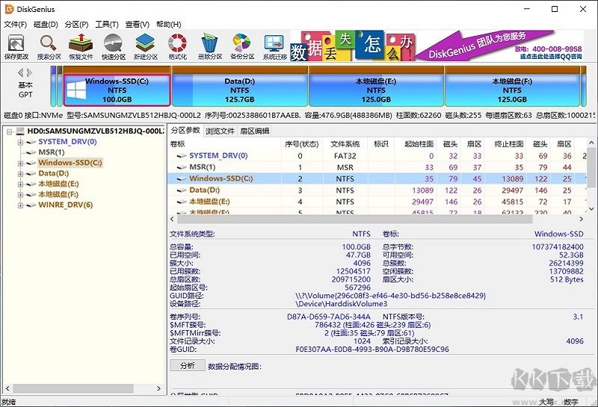The height and width of the screenshot is (407, 598).
Task: Go to previous disk with left arrow
Action: click(x=21, y=72)
